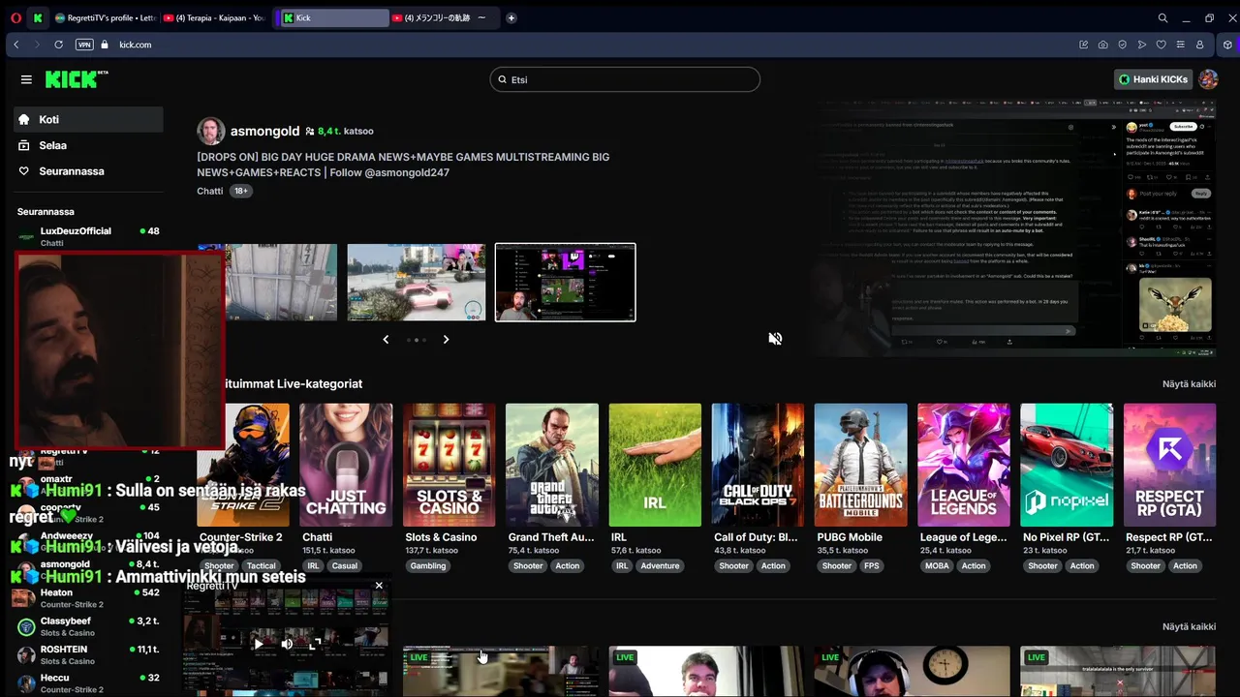Expand mini player to fullscreen
The height and width of the screenshot is (697, 1240).
316,643
